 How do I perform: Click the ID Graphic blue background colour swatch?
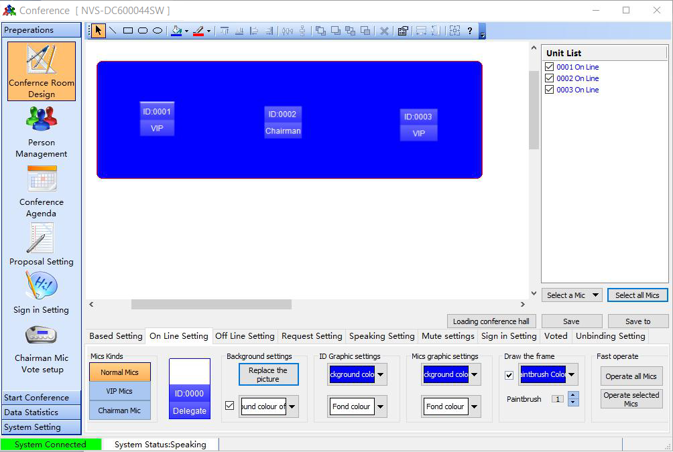(x=352, y=375)
